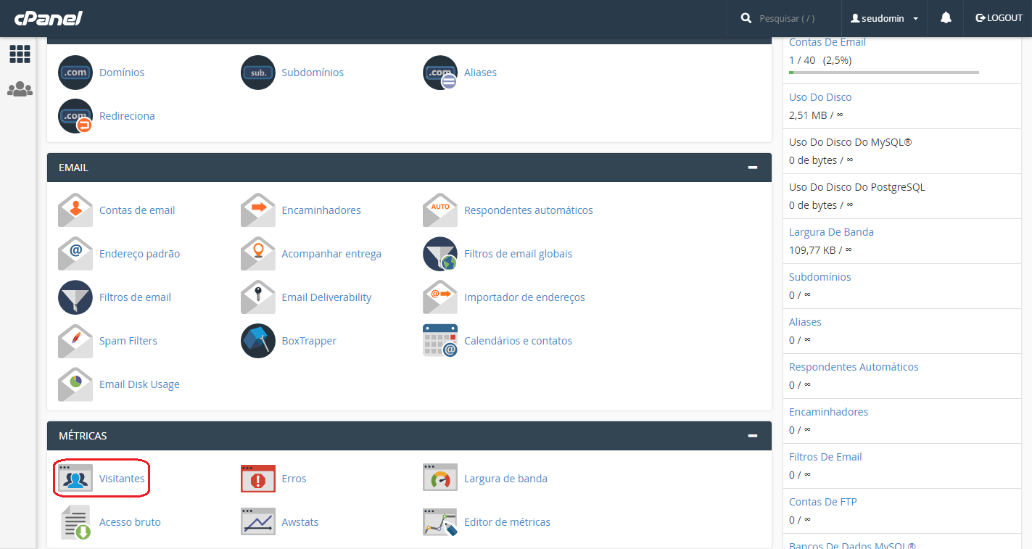This screenshot has height=549, width=1032.
Task: Open the Email Deliverability key icon
Action: point(258,297)
